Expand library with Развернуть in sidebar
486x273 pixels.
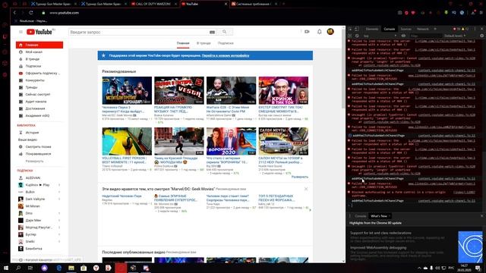coord(35,161)
